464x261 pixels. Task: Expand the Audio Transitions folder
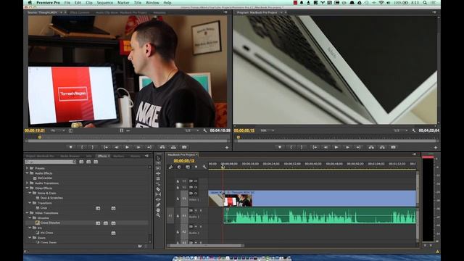point(28,183)
